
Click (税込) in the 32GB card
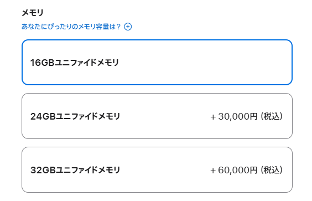(x=272, y=170)
